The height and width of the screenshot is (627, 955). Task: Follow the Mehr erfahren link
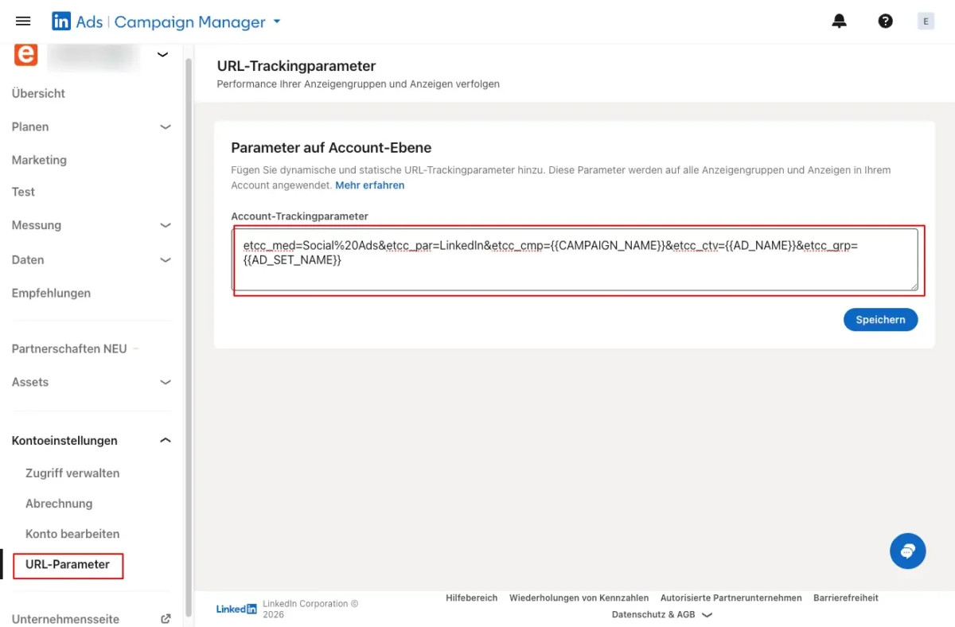point(369,185)
